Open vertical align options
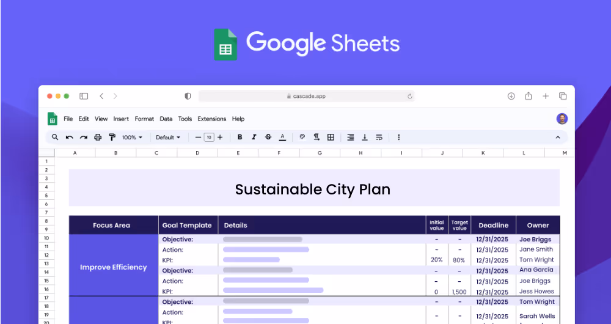 click(x=365, y=138)
